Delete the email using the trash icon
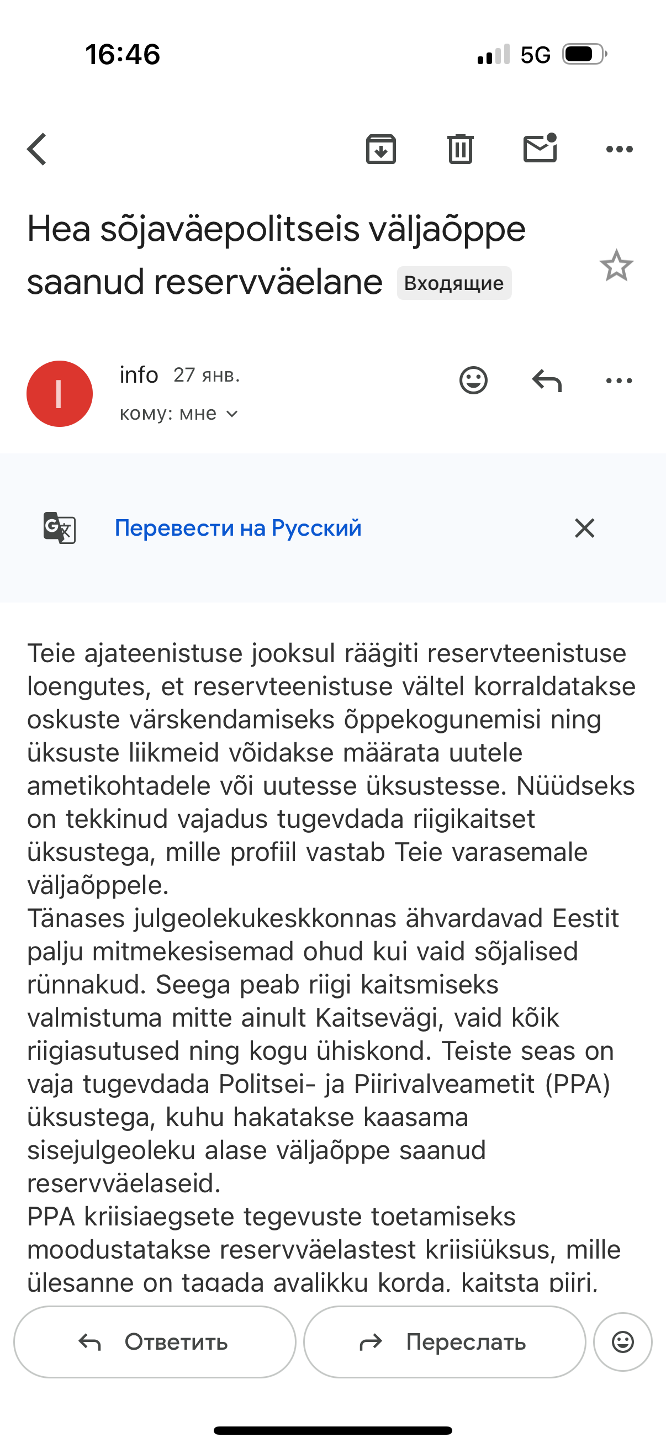The height and width of the screenshot is (1448, 666). coord(461,150)
